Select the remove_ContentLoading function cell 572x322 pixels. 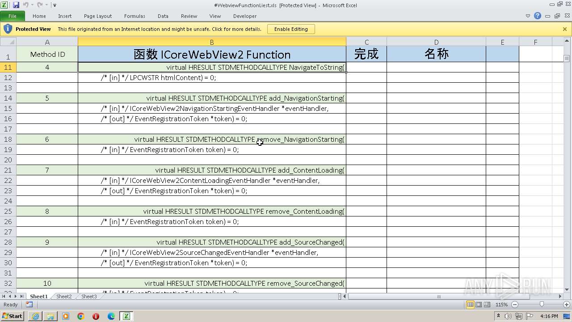click(212, 212)
